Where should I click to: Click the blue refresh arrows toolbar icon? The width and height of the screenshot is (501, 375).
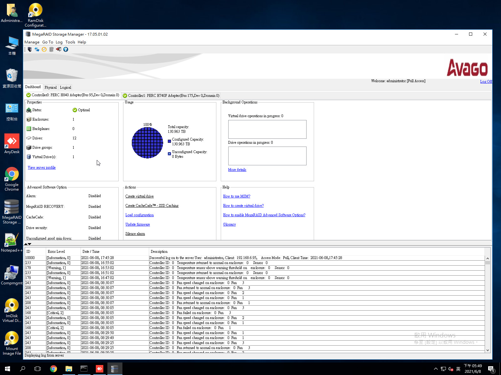point(37,49)
